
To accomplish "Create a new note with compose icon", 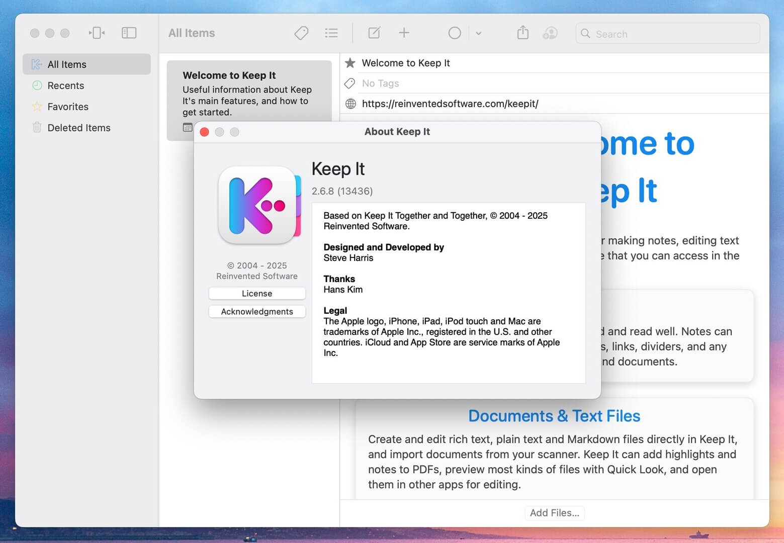I will pyautogui.click(x=374, y=33).
